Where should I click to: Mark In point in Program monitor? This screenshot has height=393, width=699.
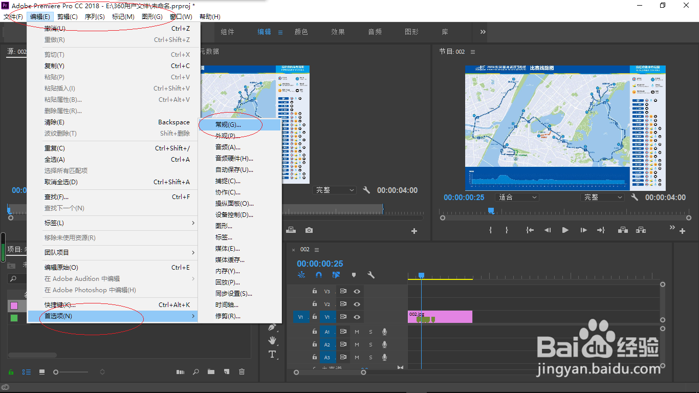(x=490, y=230)
